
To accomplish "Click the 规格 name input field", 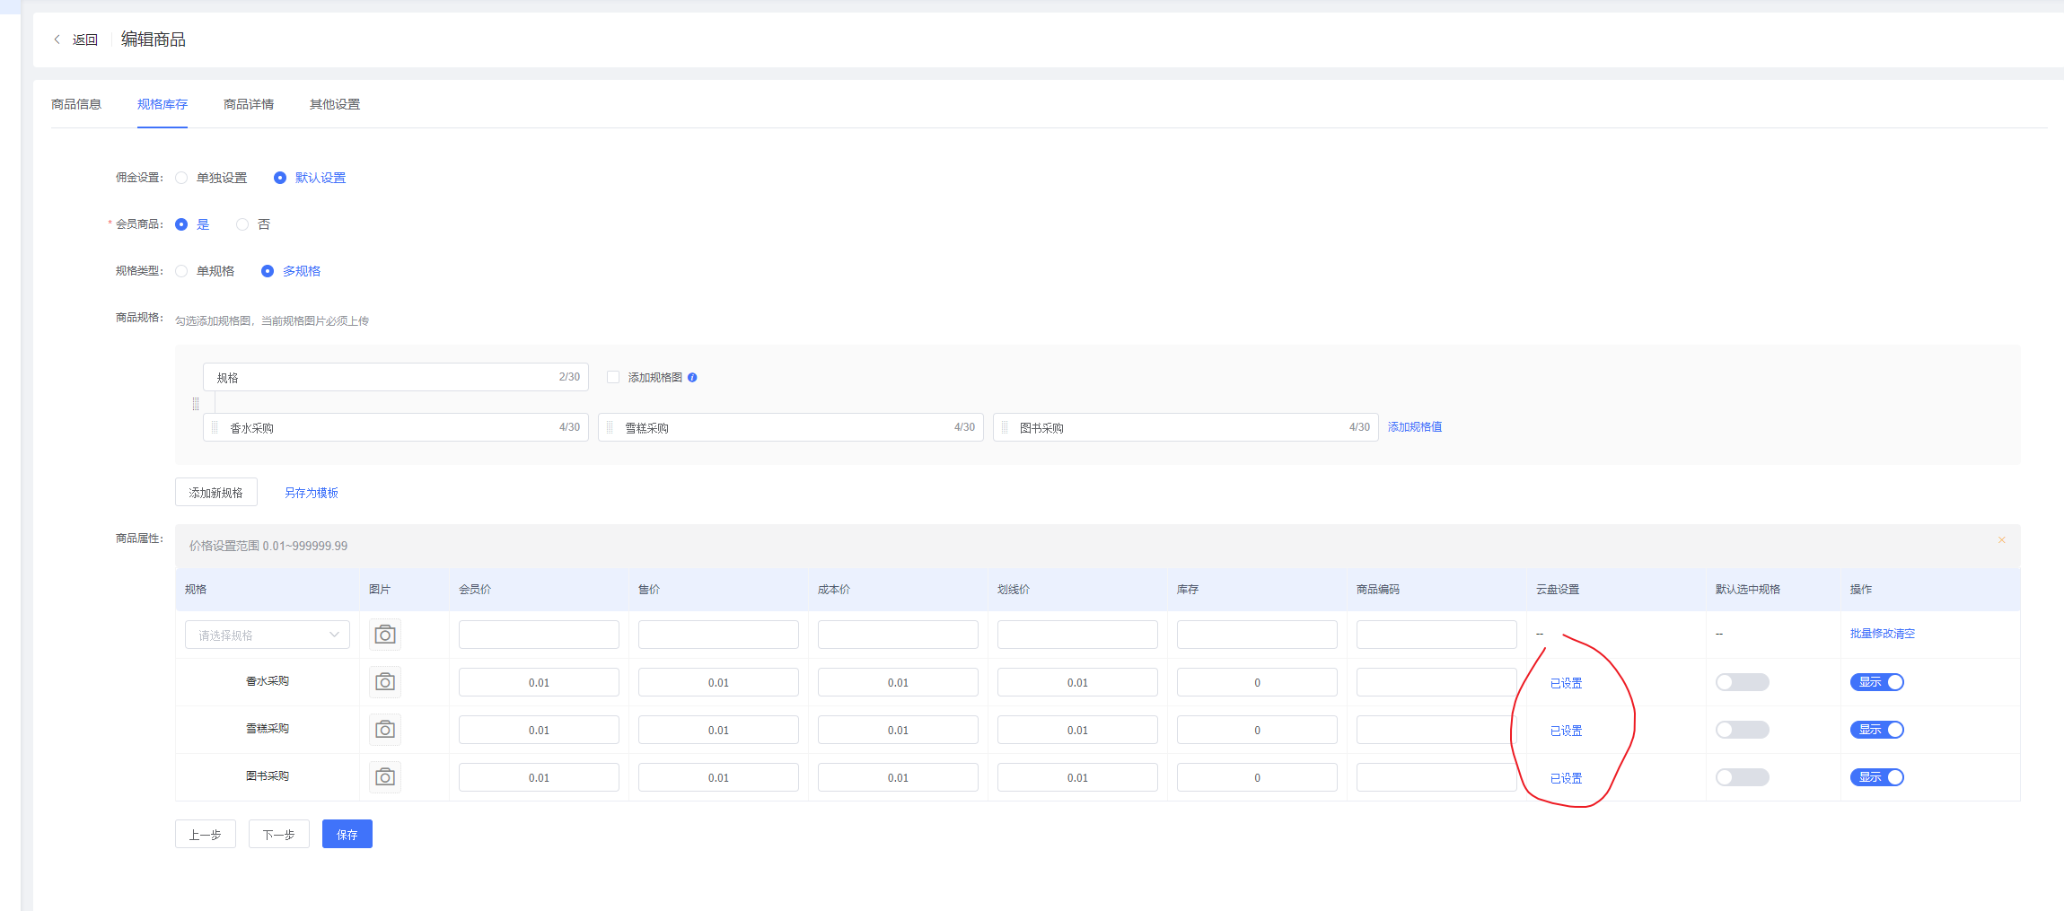I will tap(396, 377).
